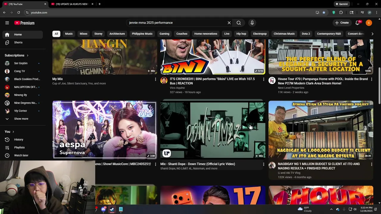Close the first YouTube tab
The height and width of the screenshot is (214, 381).
tap(45, 4)
